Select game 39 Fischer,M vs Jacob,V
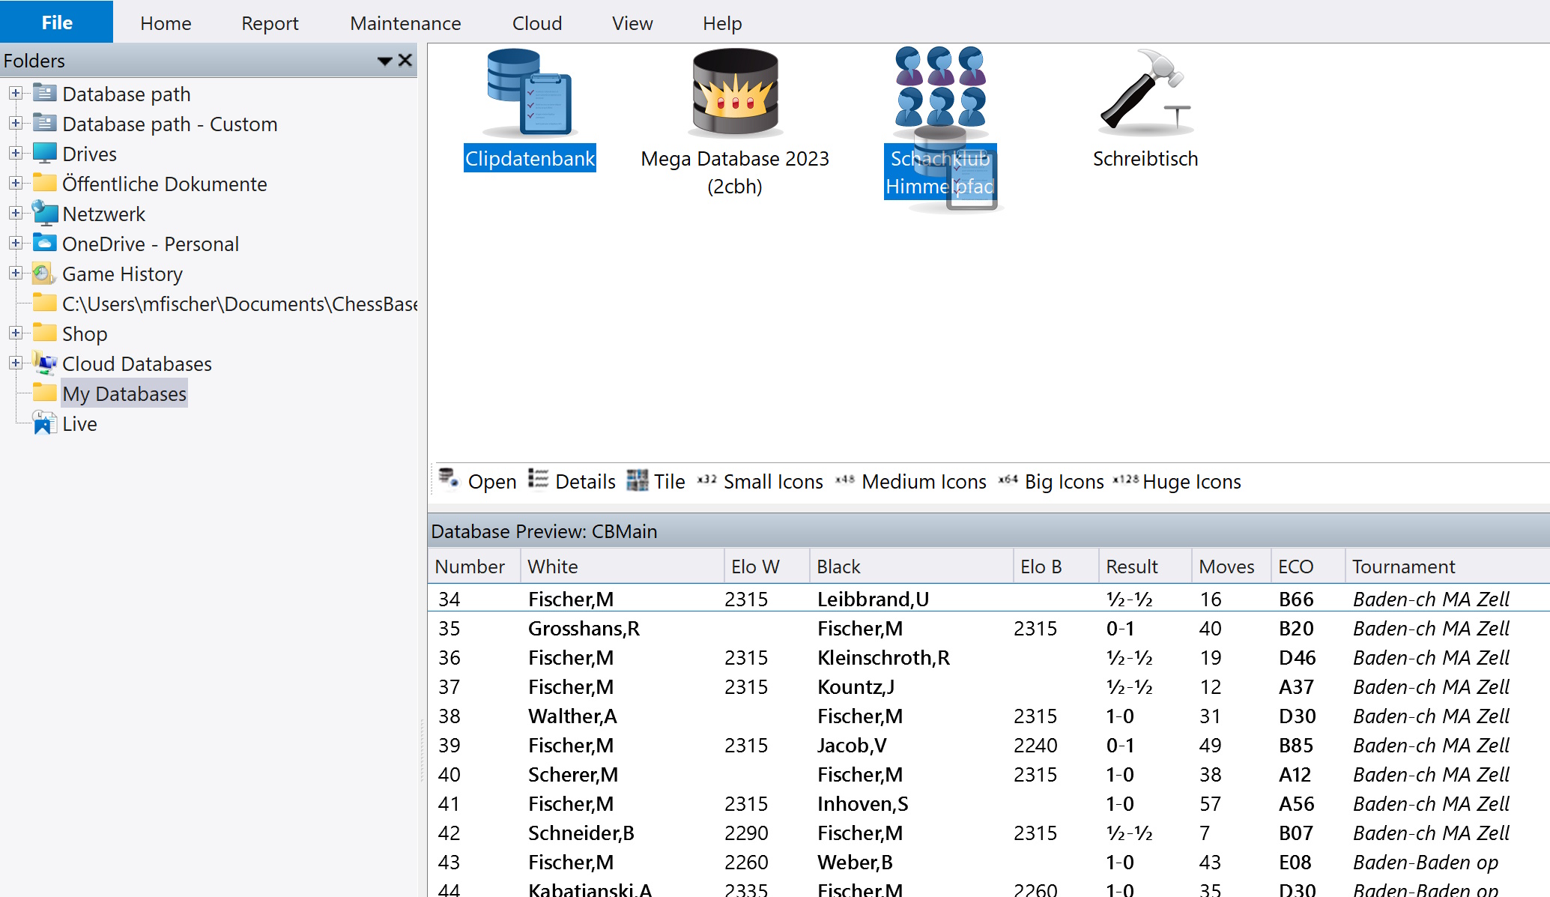The height and width of the screenshot is (897, 1550). pos(570,746)
